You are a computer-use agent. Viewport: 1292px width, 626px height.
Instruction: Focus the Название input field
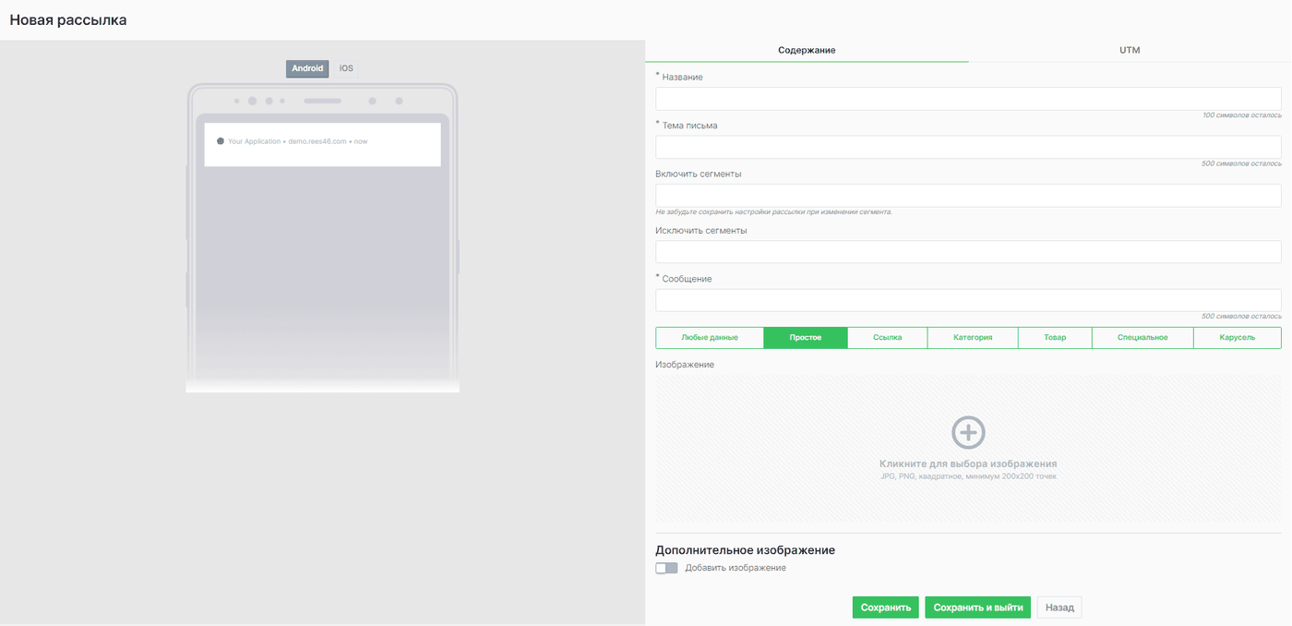(x=968, y=99)
